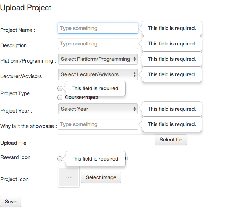
Task: Click the Project Name text field
Action: [x=98, y=28]
